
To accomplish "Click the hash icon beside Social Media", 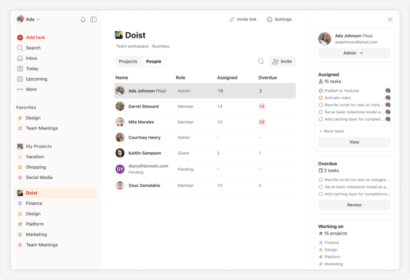I will [20, 178].
